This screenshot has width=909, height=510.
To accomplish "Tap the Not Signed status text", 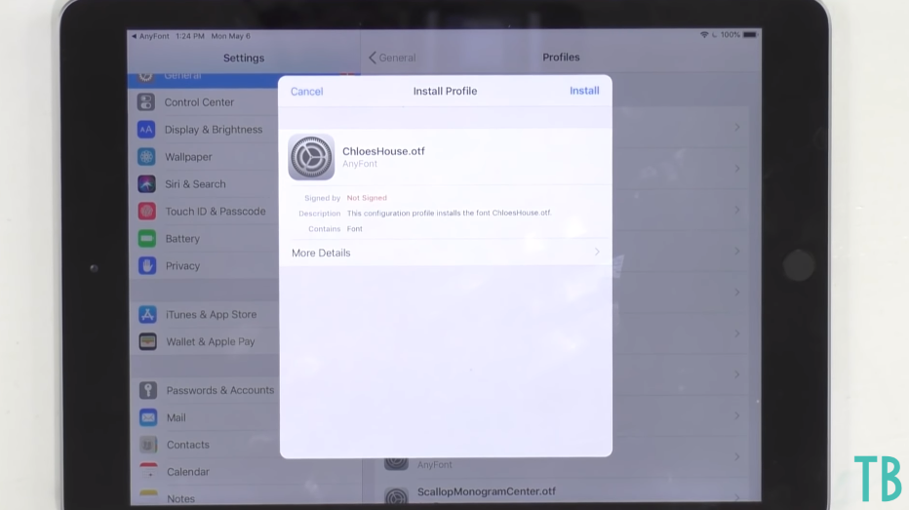I will tap(367, 198).
